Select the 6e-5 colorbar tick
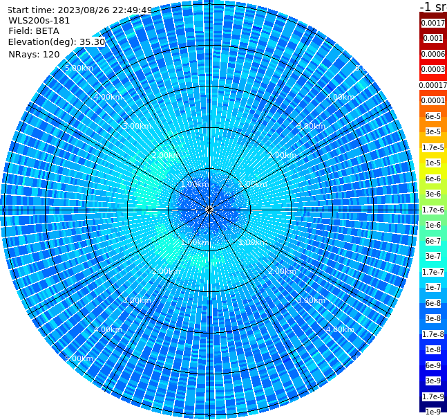This screenshot has height=420, width=447. [433, 116]
